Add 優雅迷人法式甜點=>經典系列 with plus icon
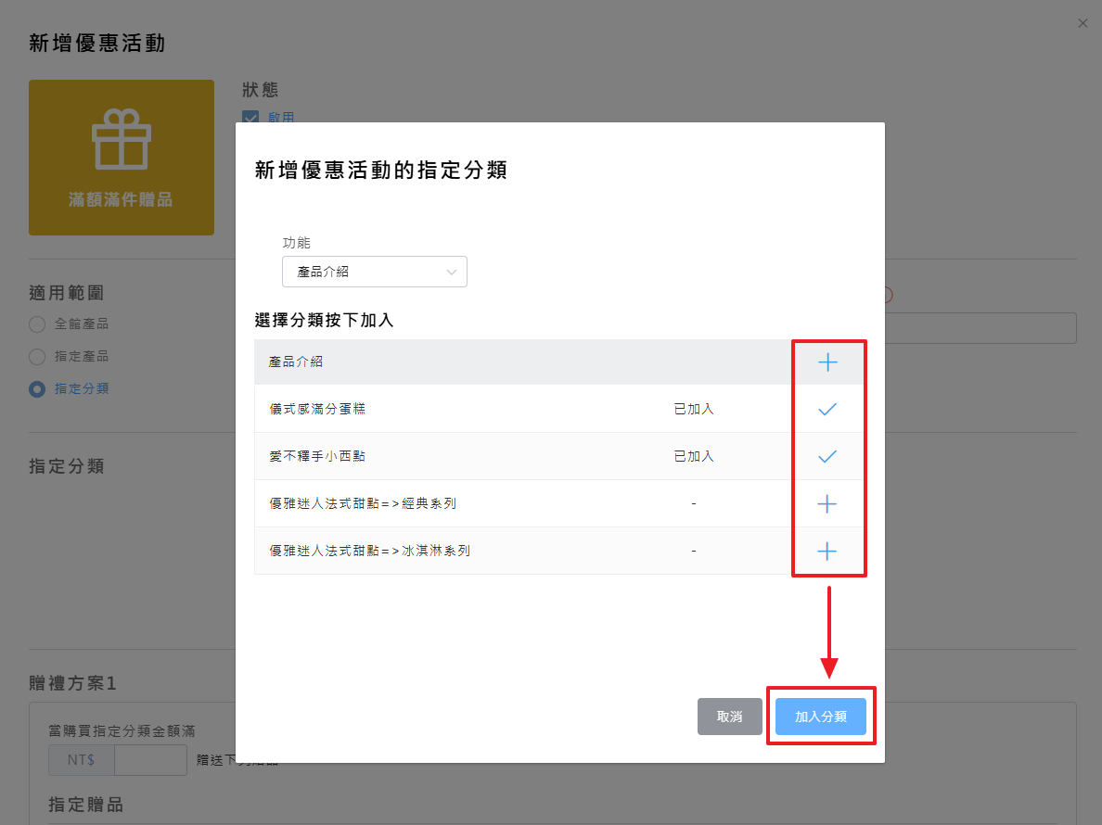Image resolution: width=1102 pixels, height=825 pixels. coord(827,503)
